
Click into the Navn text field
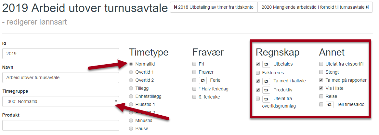pyautogui.click(x=61, y=78)
